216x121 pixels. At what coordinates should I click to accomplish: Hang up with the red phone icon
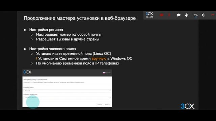point(213,15)
